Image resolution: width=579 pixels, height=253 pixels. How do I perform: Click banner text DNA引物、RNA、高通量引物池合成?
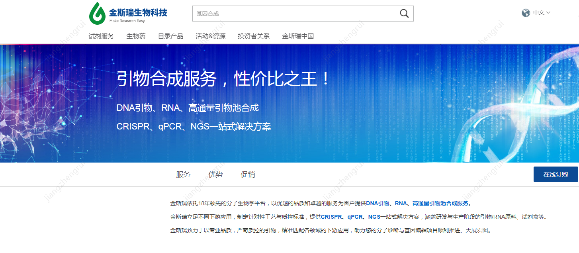pyautogui.click(x=188, y=108)
